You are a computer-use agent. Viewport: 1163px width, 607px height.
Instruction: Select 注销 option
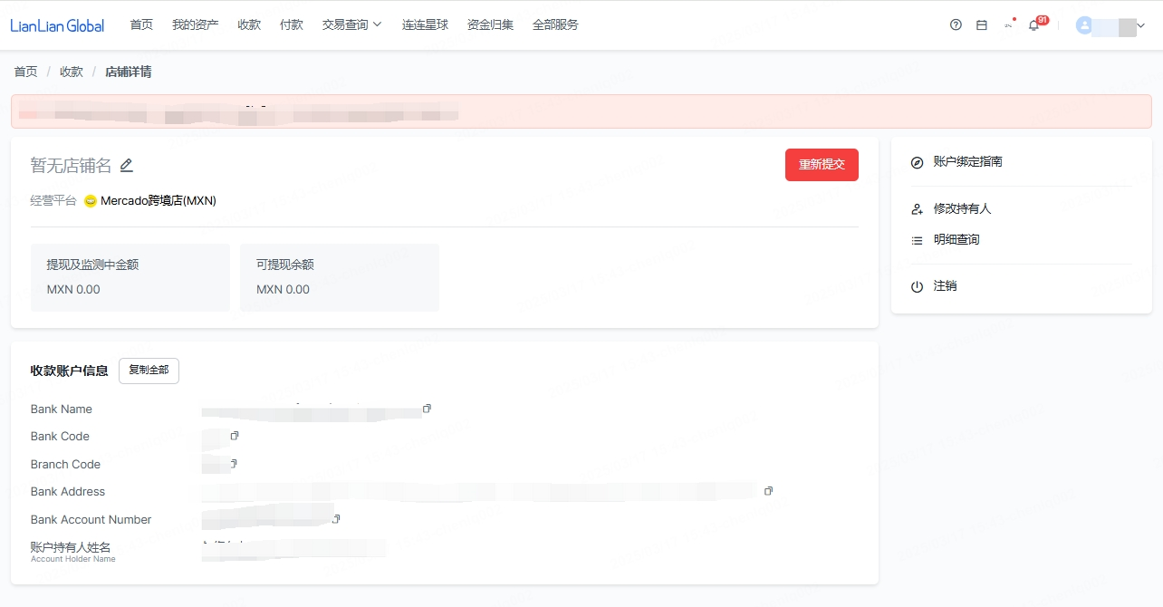point(946,285)
